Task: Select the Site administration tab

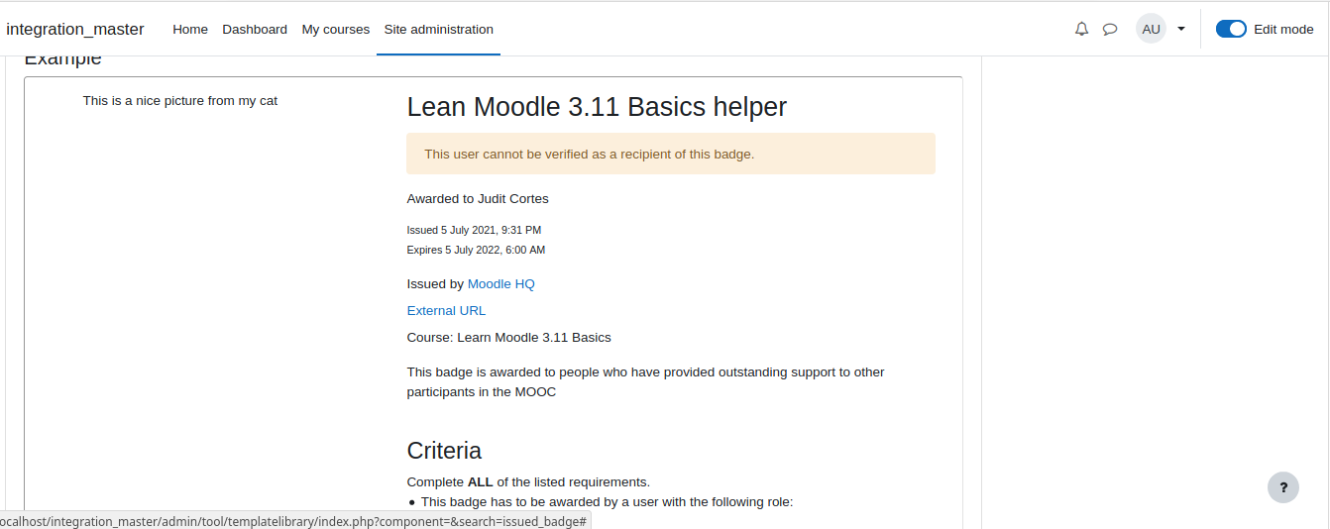Action: (439, 29)
